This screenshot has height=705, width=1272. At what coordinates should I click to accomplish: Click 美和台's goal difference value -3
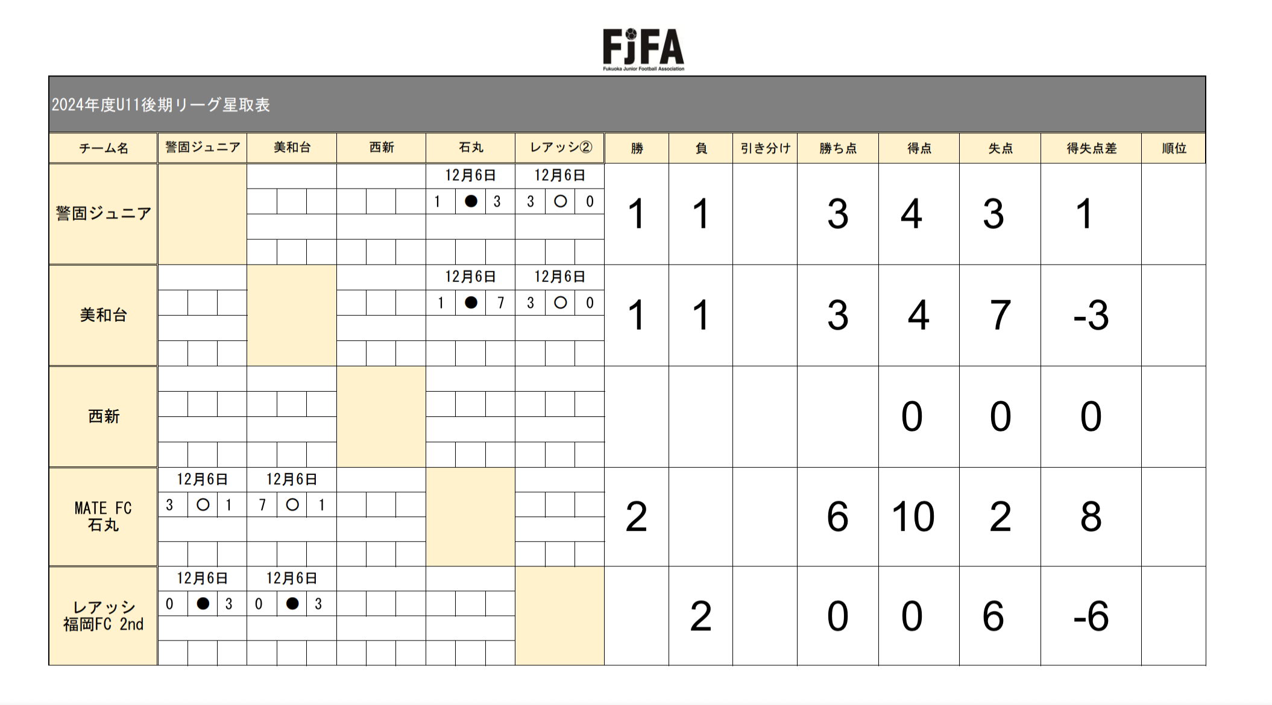1091,315
